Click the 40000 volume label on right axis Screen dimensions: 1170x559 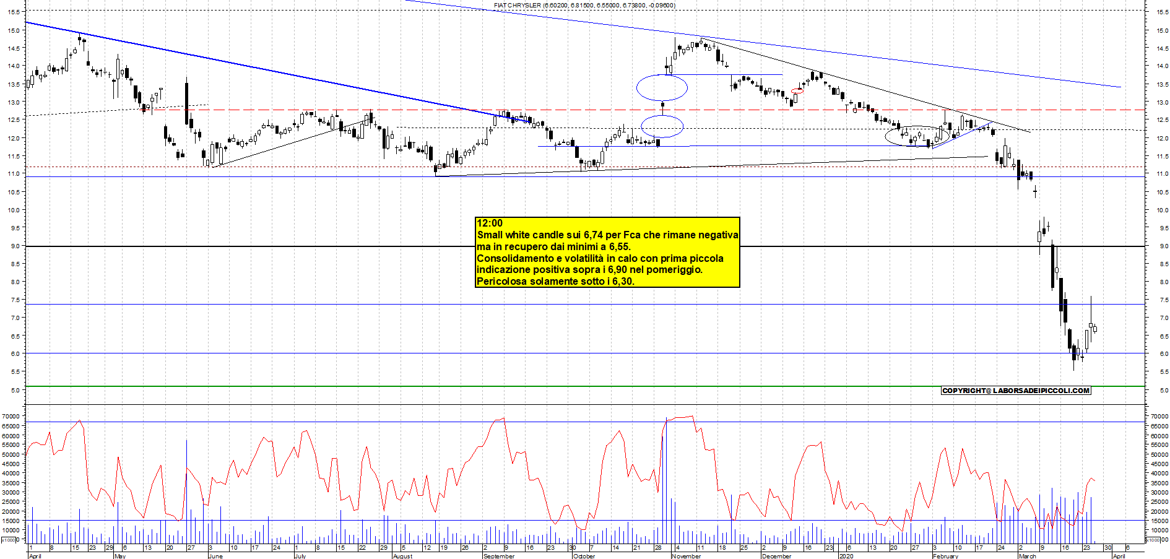[x=1159, y=474]
